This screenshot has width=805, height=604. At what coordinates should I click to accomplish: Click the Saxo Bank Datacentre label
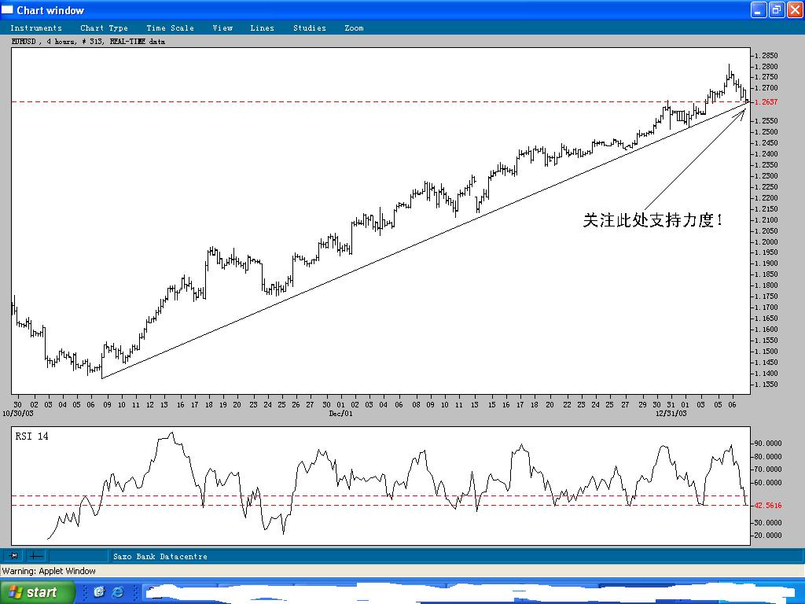pos(160,556)
